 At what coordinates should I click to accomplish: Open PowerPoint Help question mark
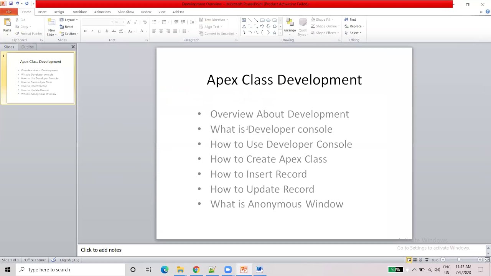487,12
